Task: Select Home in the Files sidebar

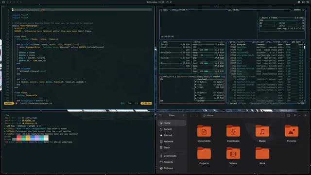Action: (x=172, y=123)
